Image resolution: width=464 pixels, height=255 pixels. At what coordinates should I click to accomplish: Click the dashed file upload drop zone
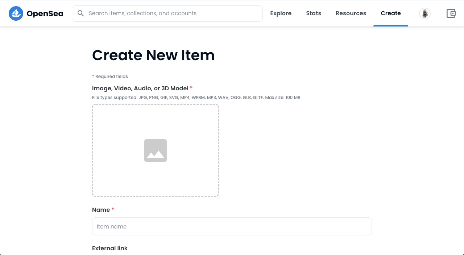tap(156, 151)
